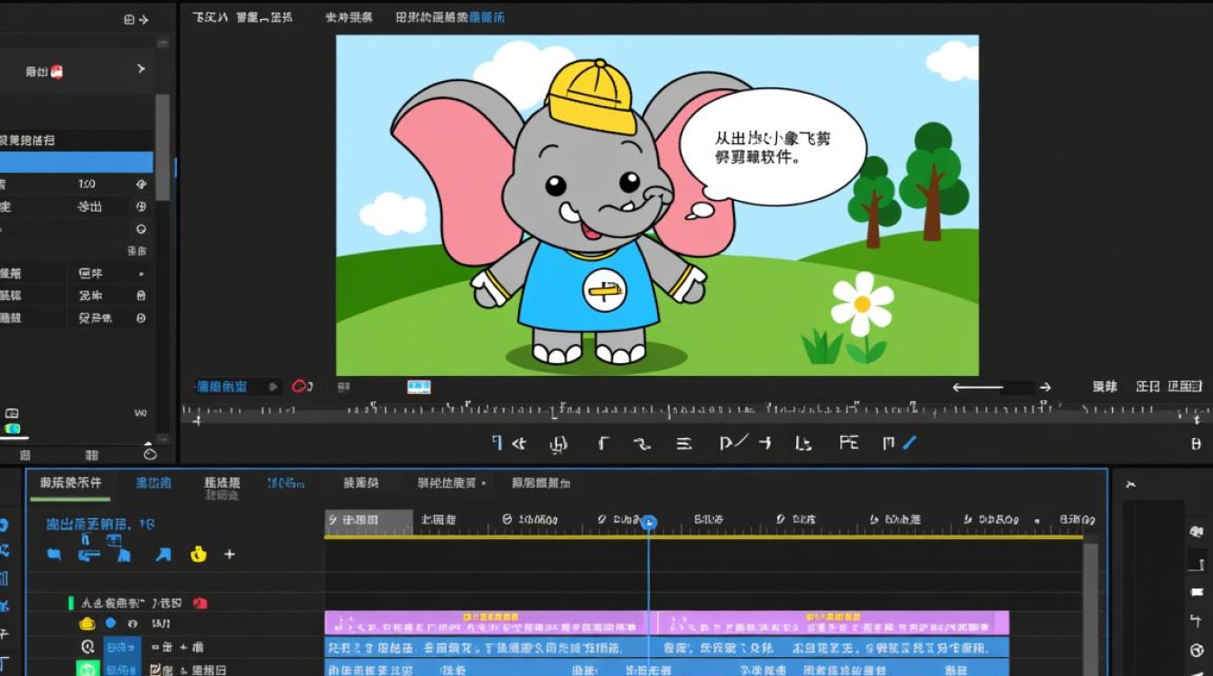The width and height of the screenshot is (1213, 676).
Task: Click the small play arrow beside the blue field
Action: point(273,387)
